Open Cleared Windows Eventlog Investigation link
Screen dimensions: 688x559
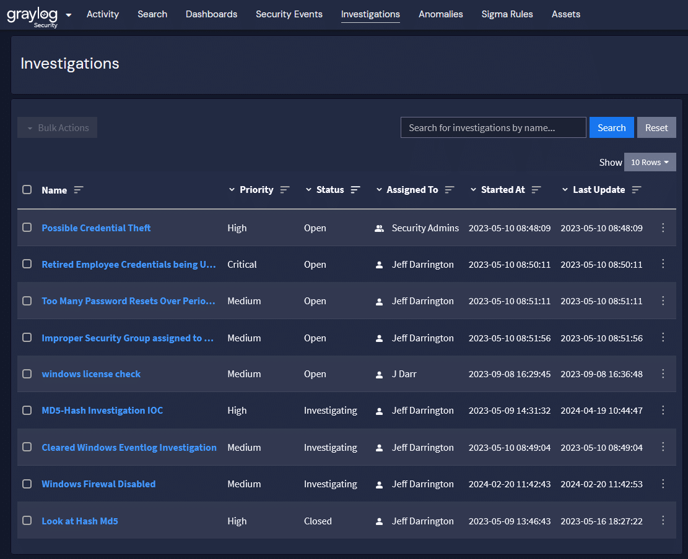click(129, 448)
